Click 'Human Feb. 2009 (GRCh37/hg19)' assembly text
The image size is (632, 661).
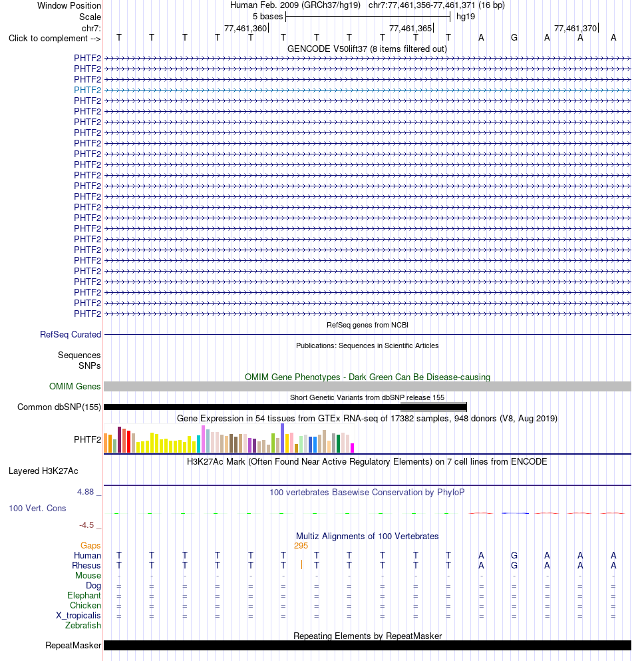(295, 5)
